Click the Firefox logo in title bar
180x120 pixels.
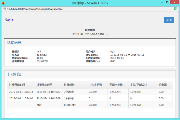coord(3,3)
